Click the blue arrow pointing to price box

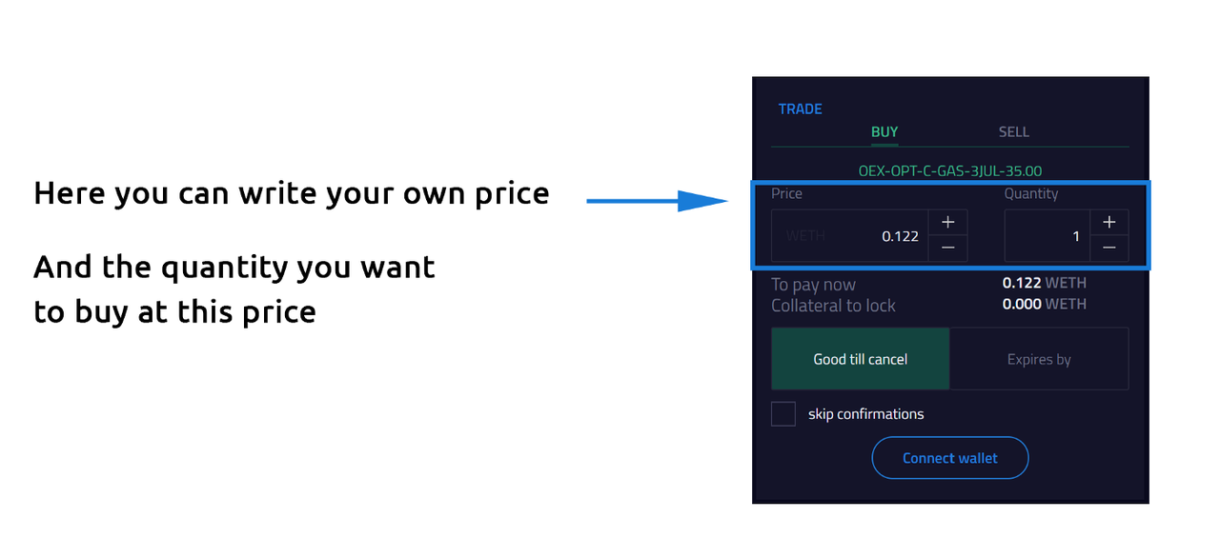[656, 201]
